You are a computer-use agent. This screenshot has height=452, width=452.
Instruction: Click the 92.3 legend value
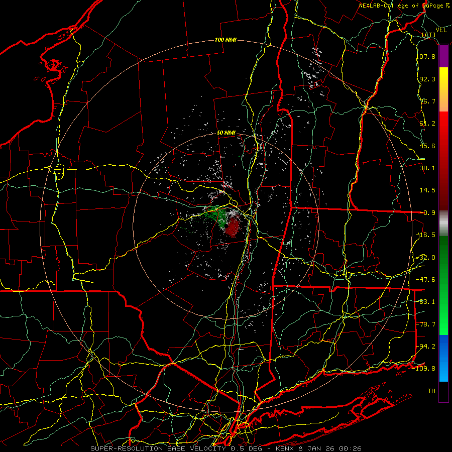427,79
